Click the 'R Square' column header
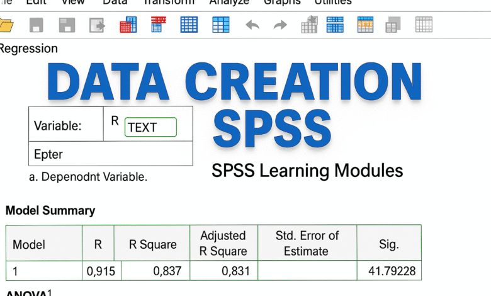491x296 pixels. coord(152,243)
